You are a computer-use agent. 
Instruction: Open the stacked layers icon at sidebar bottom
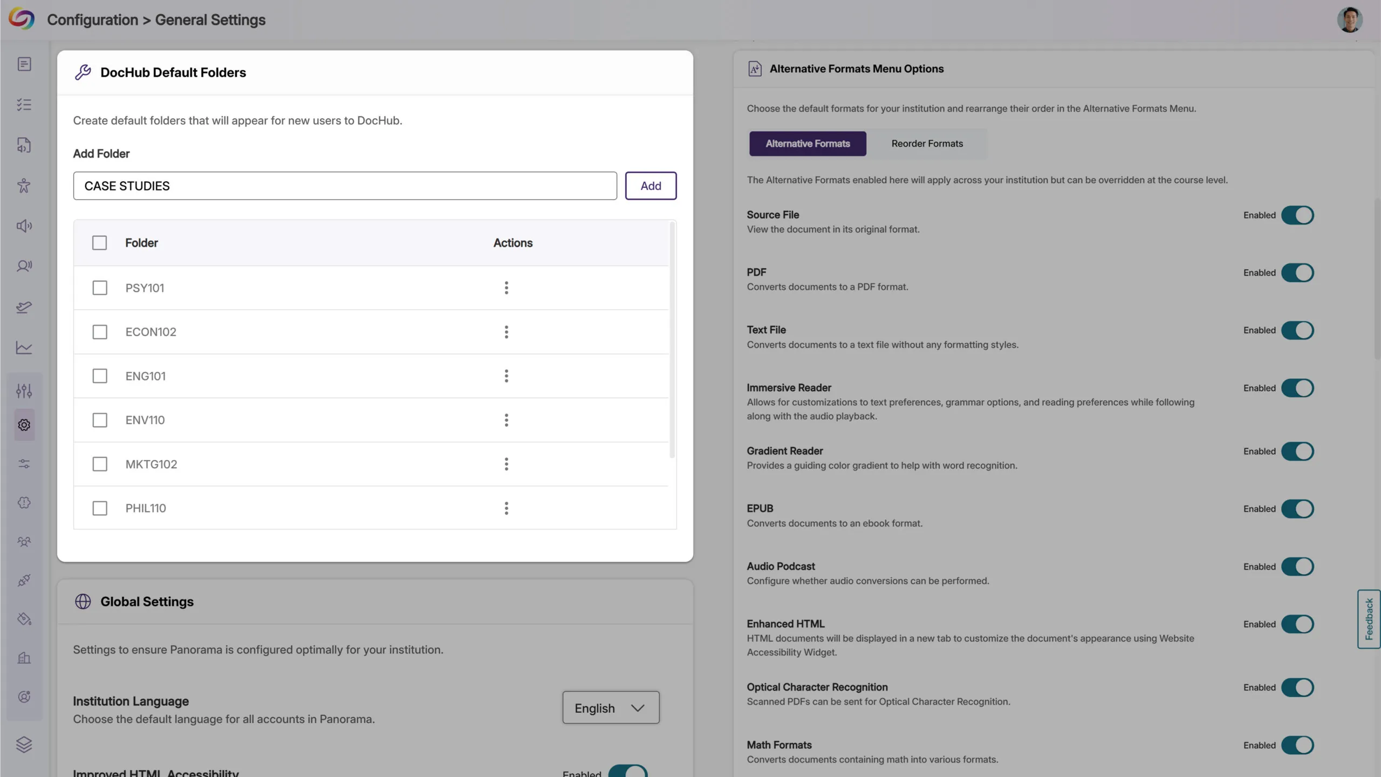click(x=24, y=744)
